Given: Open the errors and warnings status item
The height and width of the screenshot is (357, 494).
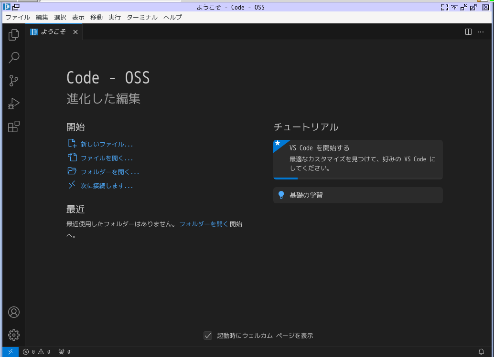Looking at the screenshot, I should pyautogui.click(x=36, y=352).
